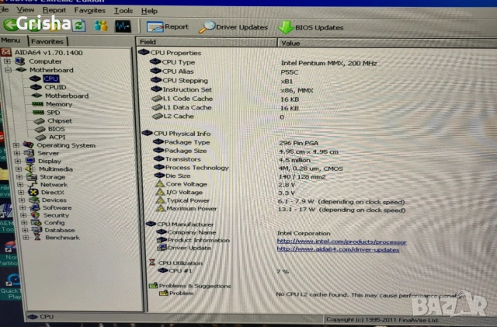
Task: Expand the DirectX tree node
Action: [21, 192]
